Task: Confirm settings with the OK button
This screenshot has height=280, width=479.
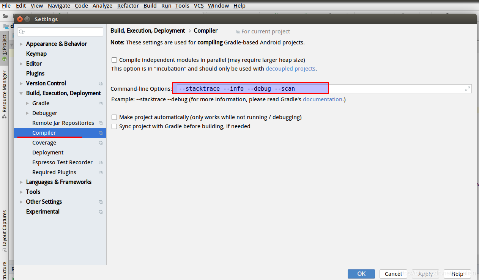Action: tap(361, 274)
